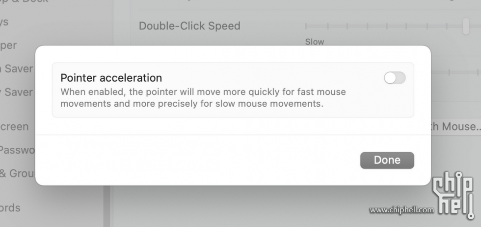The height and width of the screenshot is (227, 481).
Task: Click the Pointer acceleration title text
Action: 111,78
